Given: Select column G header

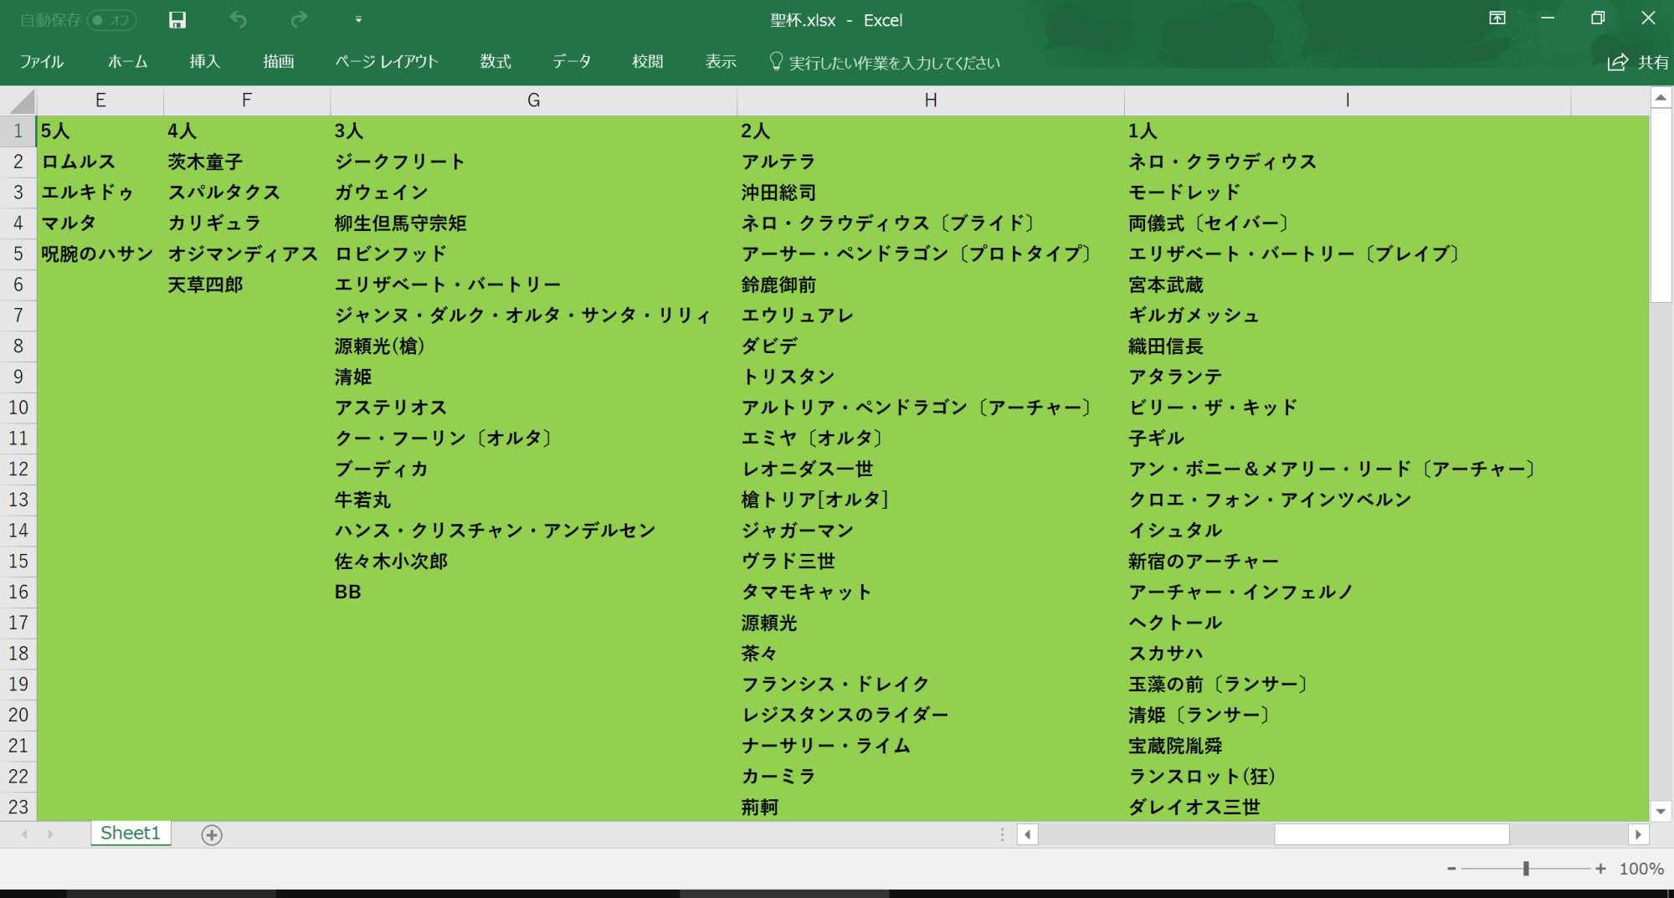Looking at the screenshot, I should [533, 100].
